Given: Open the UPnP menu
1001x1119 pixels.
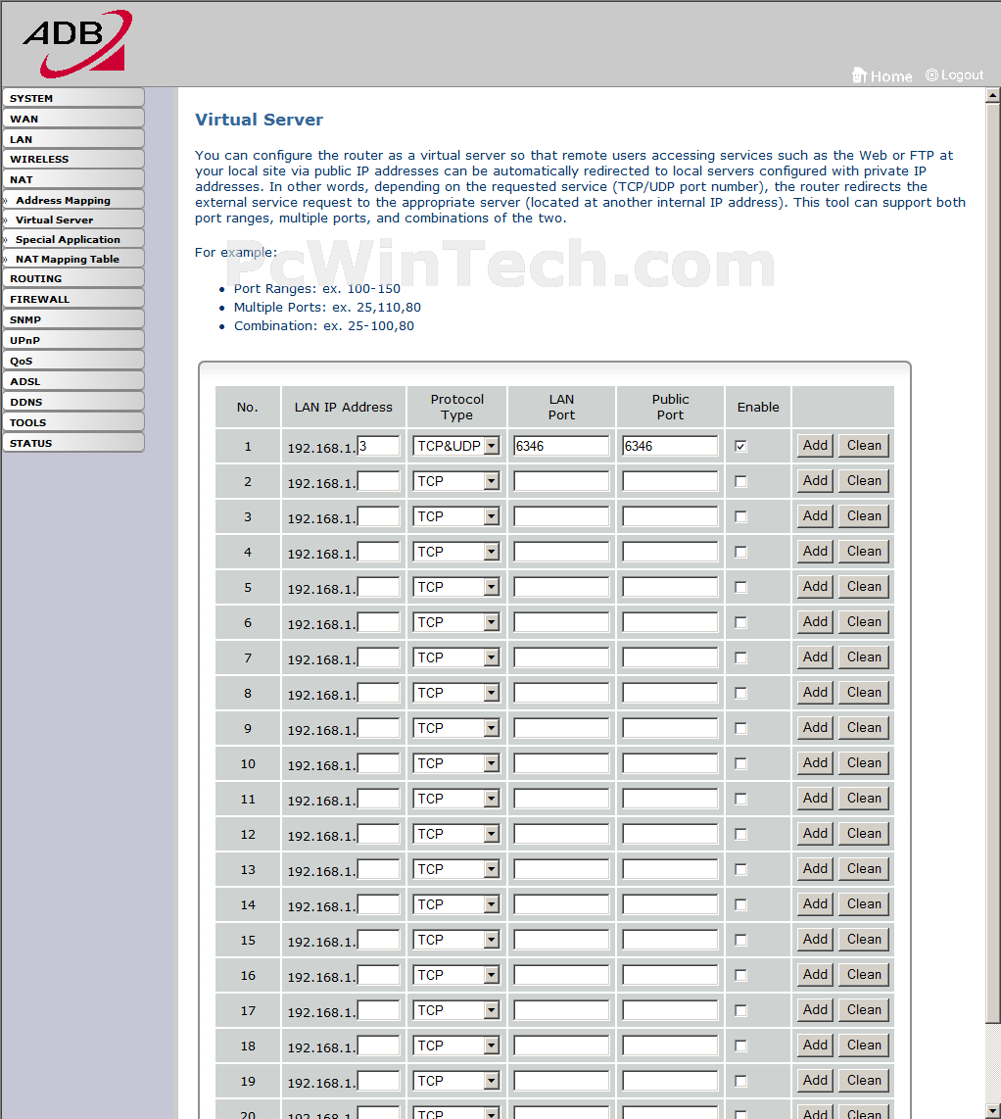Looking at the screenshot, I should pyautogui.click(x=73, y=340).
